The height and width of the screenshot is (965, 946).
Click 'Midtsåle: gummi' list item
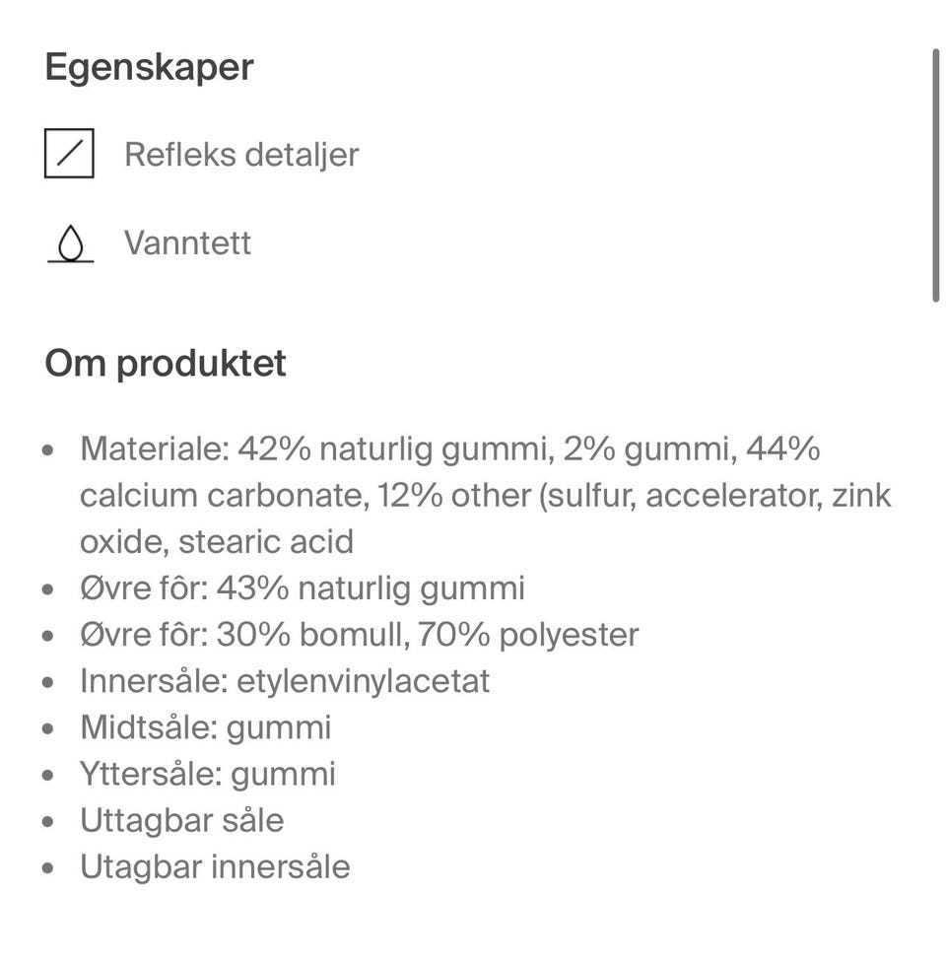pos(205,727)
